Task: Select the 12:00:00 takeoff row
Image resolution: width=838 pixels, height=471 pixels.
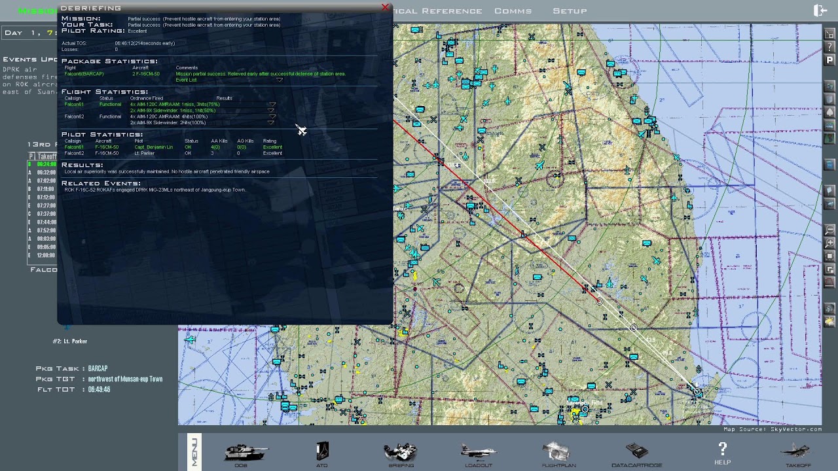Action: [43, 255]
